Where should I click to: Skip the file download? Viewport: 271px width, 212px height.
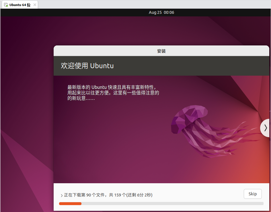coord(253,194)
